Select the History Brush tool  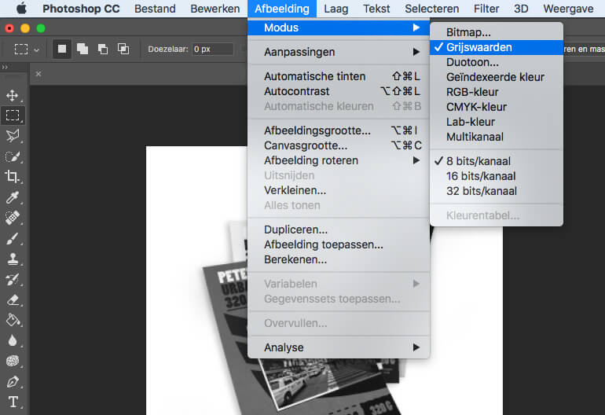pos(13,279)
